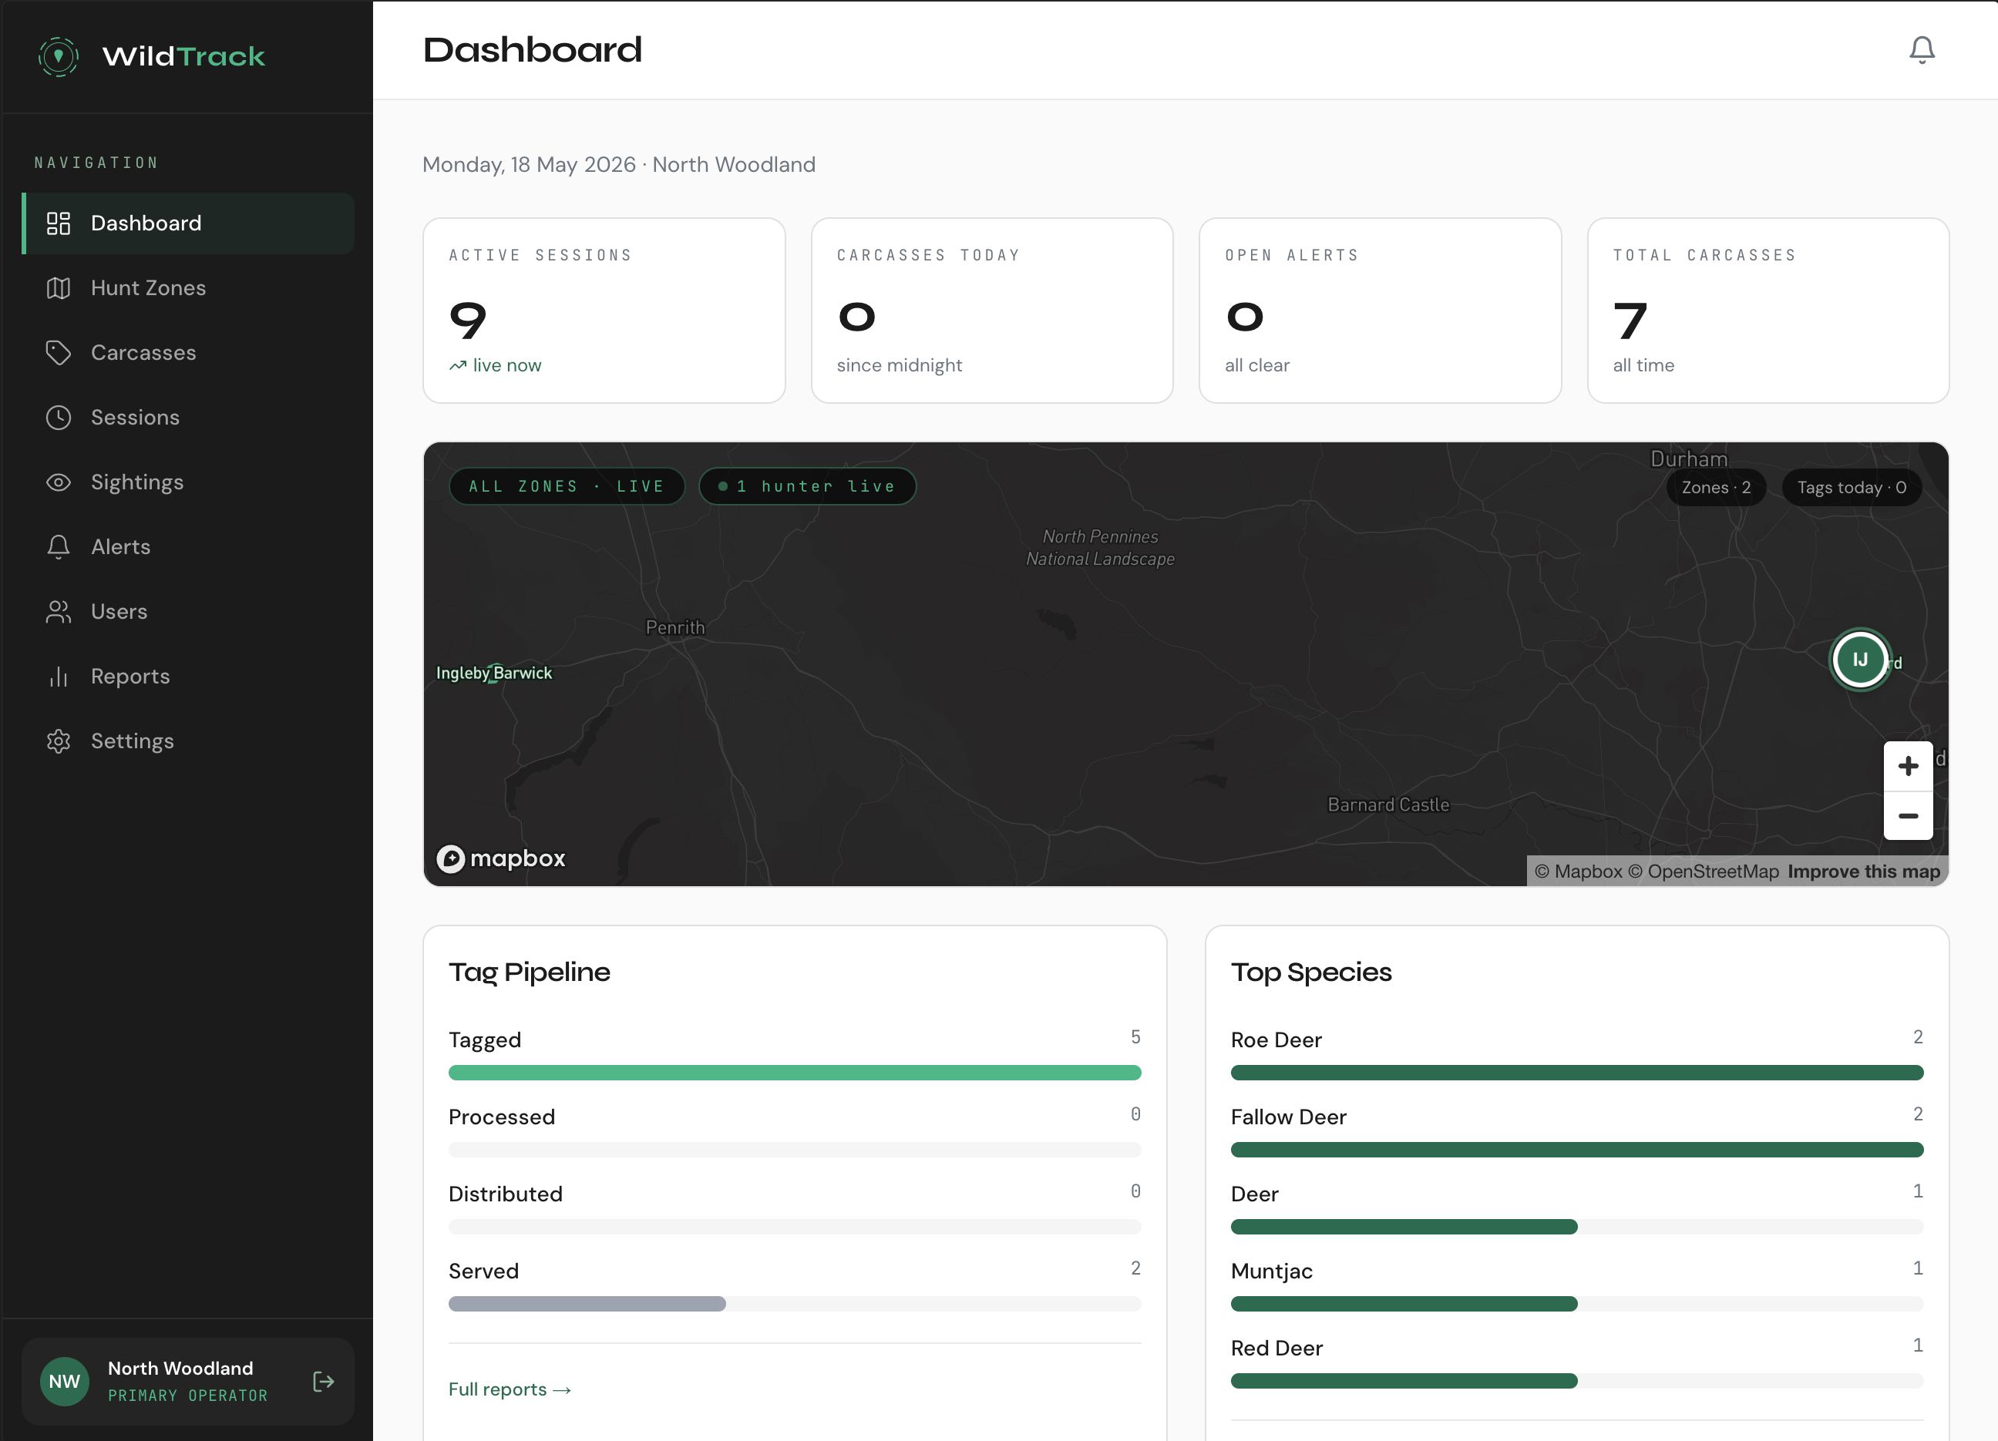This screenshot has width=1998, height=1441.
Task: Click the Muntjac species bar
Action: pyautogui.click(x=1577, y=1304)
